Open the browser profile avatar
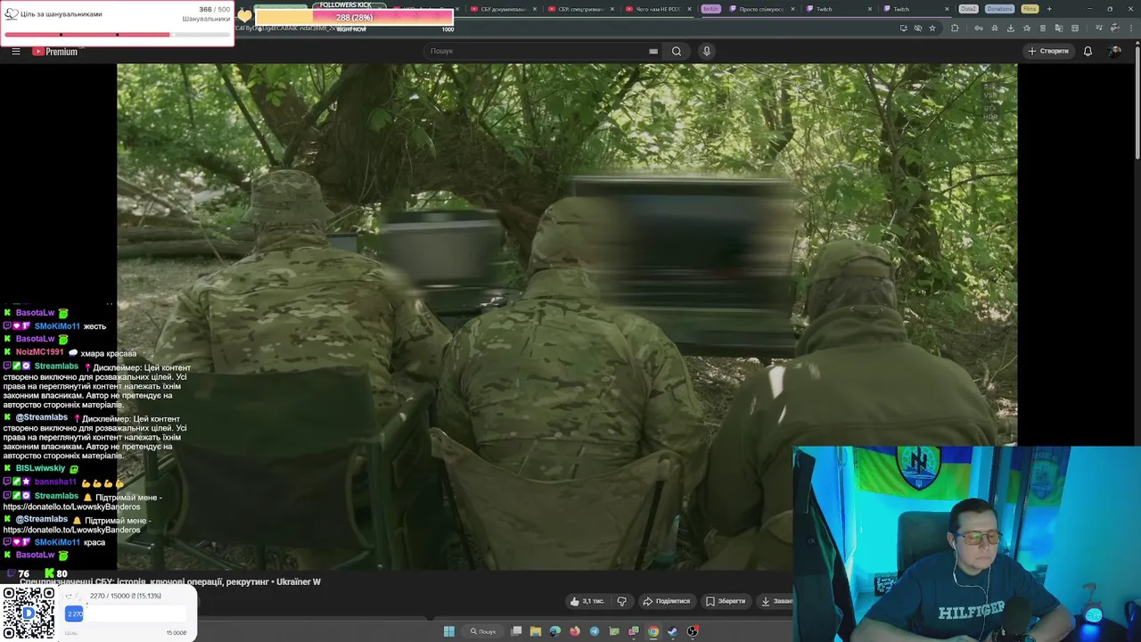The image size is (1141, 642). coord(1115,28)
